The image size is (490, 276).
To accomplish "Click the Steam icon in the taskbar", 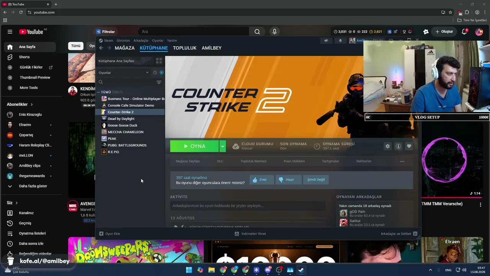I will (301, 270).
